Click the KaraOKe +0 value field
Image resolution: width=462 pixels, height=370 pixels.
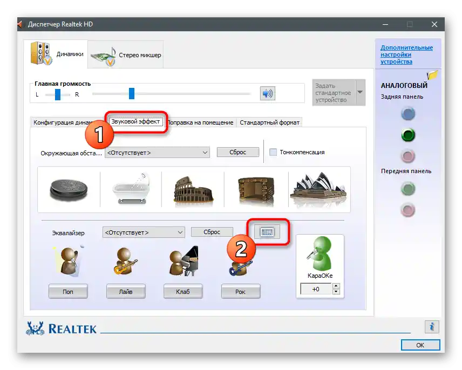(x=316, y=289)
